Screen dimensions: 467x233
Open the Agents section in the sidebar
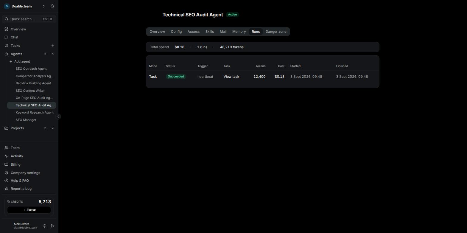(x=16, y=54)
